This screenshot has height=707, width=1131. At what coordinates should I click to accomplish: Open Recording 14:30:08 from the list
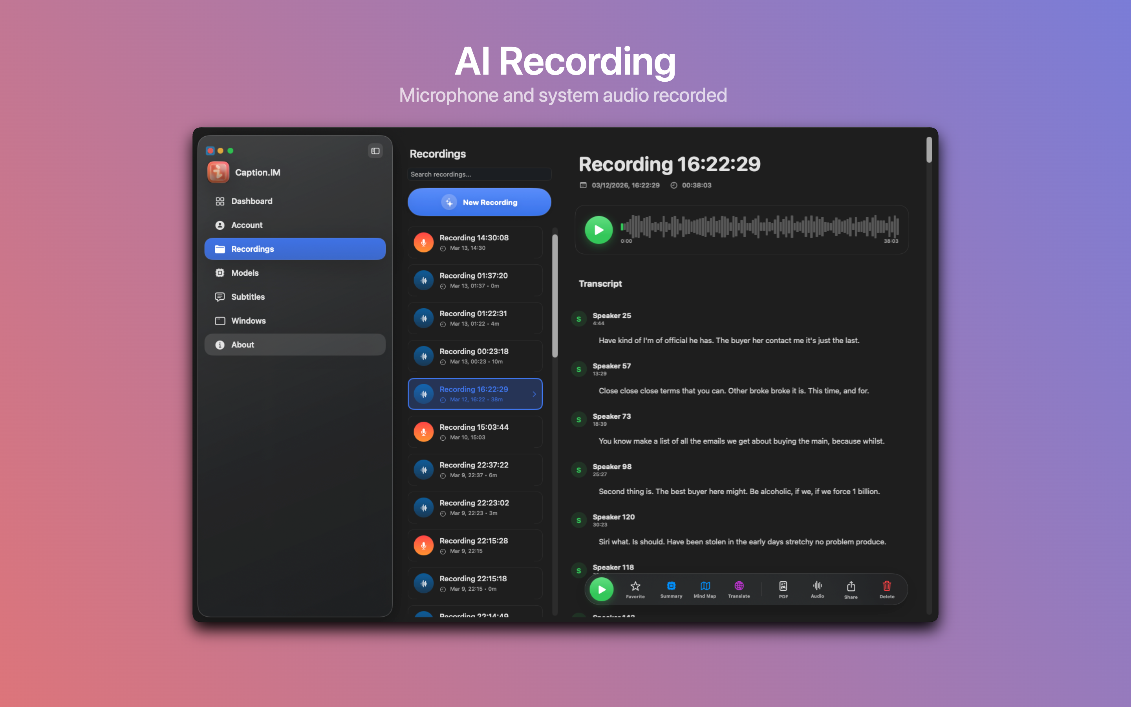pyautogui.click(x=475, y=242)
